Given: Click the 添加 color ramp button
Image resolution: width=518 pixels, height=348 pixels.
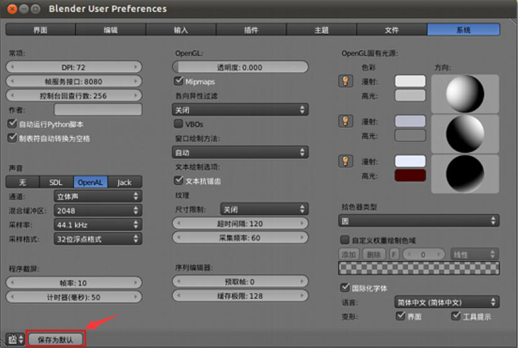Looking at the screenshot, I should pos(349,254).
